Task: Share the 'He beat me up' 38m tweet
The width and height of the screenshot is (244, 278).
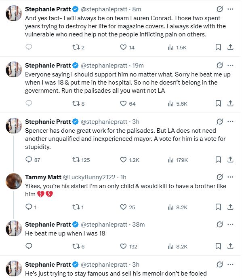Action: (230, 246)
